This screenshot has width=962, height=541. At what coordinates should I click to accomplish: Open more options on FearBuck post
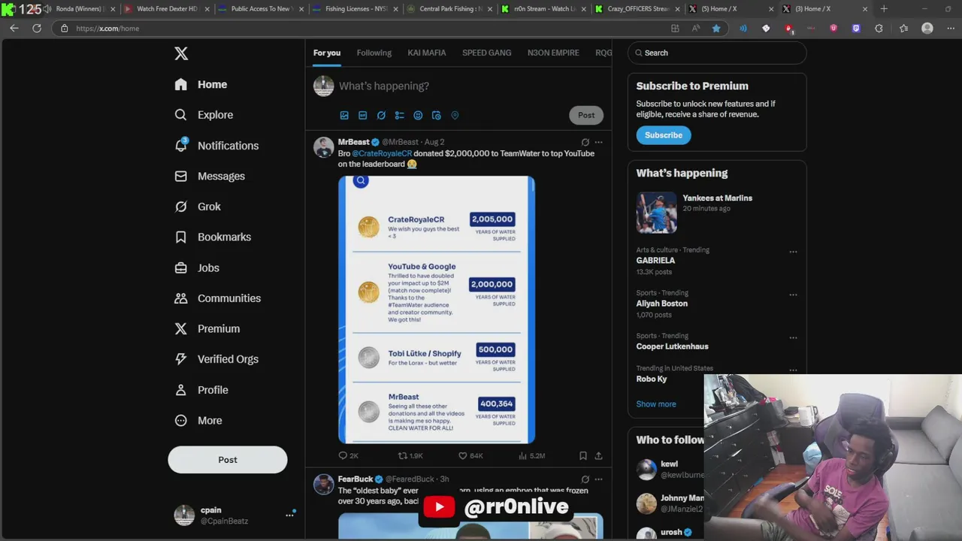coord(598,479)
